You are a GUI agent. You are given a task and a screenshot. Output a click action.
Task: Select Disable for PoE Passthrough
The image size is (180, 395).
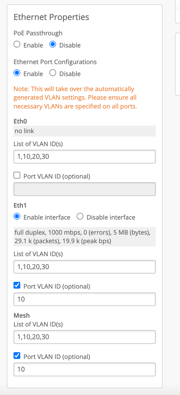click(53, 45)
